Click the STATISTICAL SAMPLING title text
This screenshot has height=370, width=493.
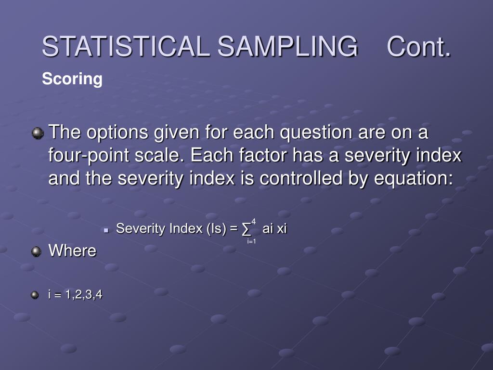coord(200,46)
